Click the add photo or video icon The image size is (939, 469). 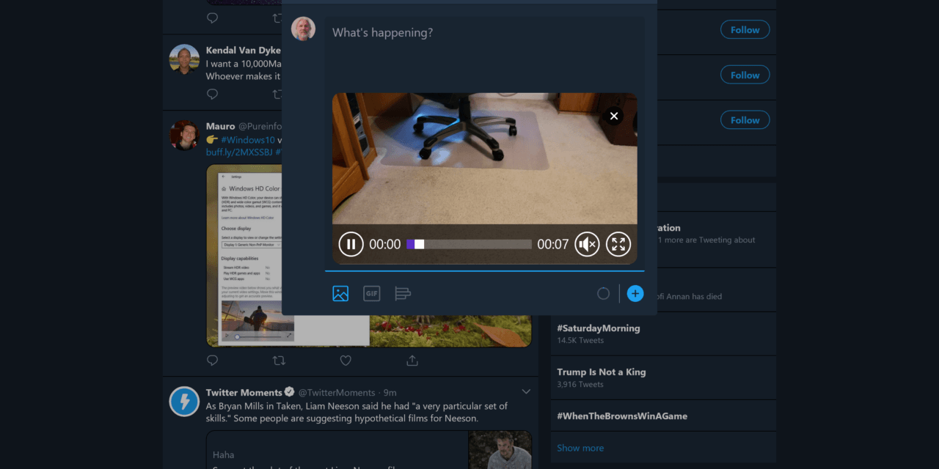(x=340, y=294)
